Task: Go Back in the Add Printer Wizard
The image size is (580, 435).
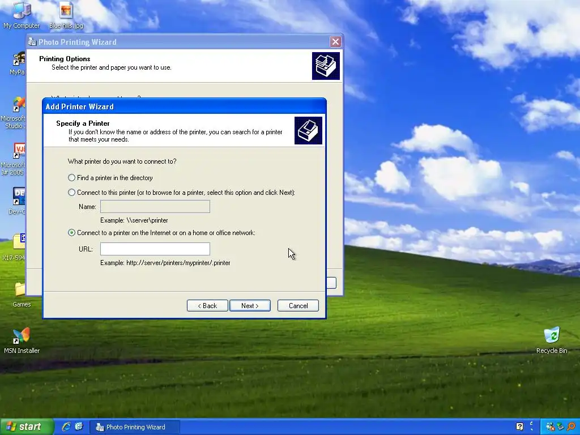Action: tap(207, 305)
